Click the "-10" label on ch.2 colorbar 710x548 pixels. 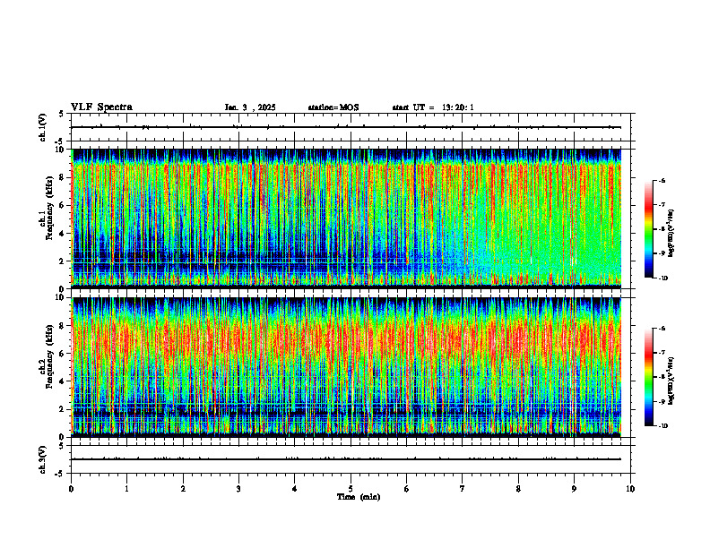[663, 426]
